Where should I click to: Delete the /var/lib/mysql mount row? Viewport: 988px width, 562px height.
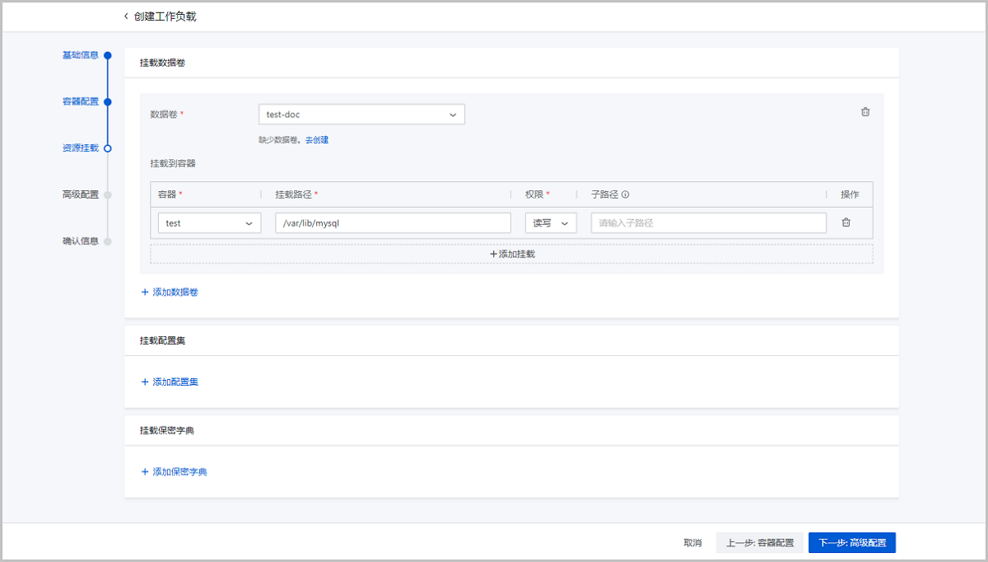[846, 222]
